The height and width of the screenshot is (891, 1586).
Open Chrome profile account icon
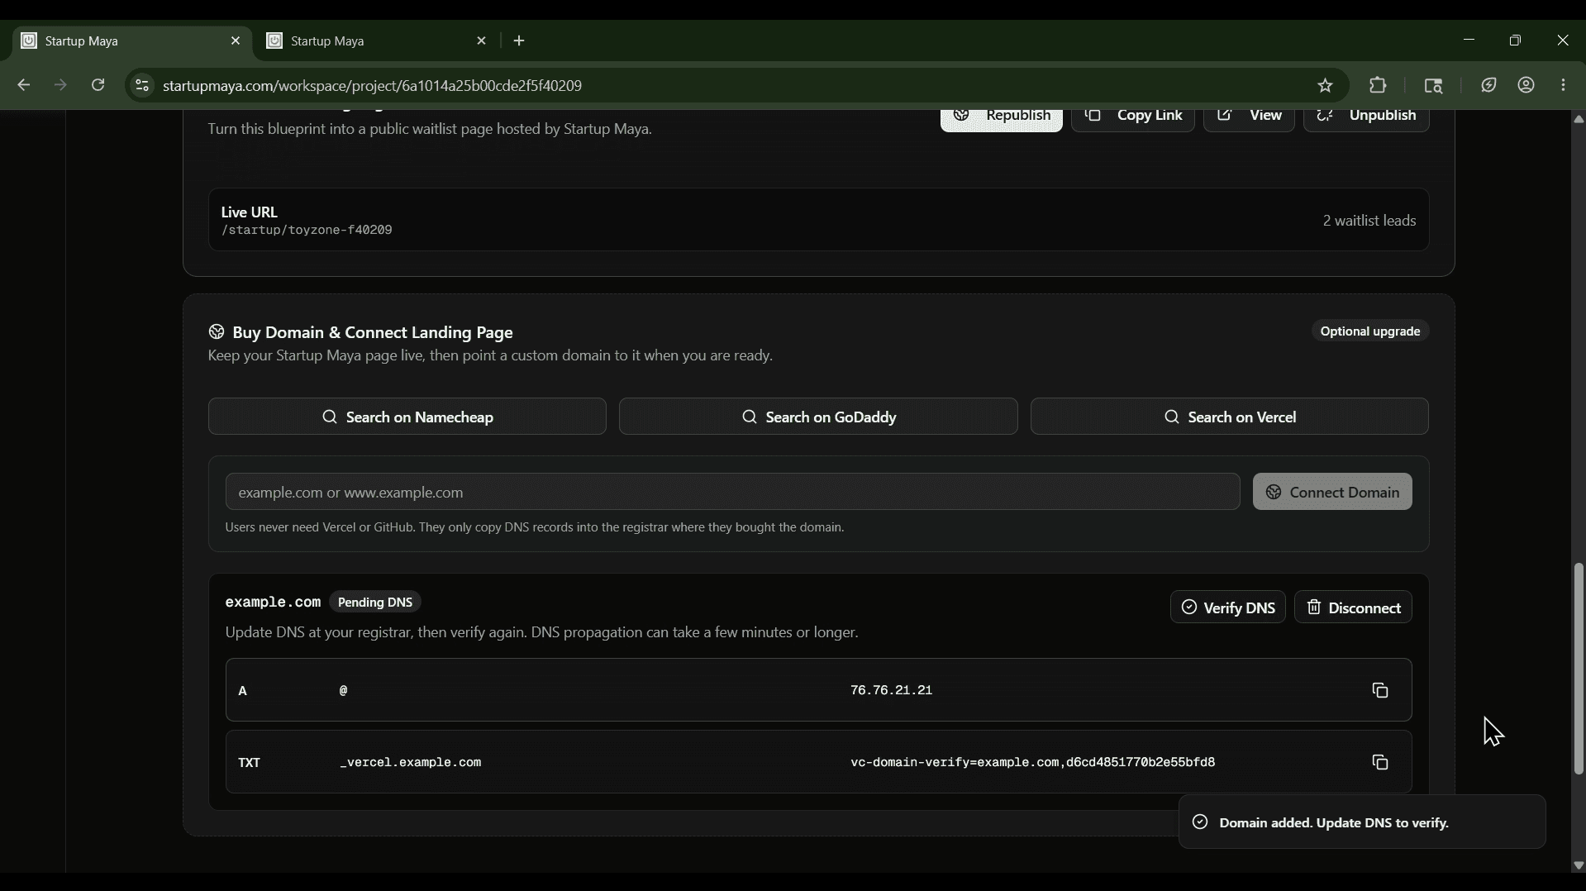coord(1526,85)
